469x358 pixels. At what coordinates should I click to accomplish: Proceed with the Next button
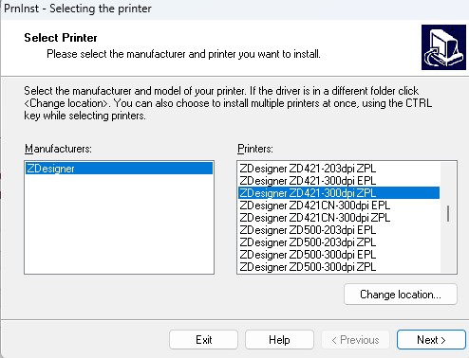tap(431, 340)
